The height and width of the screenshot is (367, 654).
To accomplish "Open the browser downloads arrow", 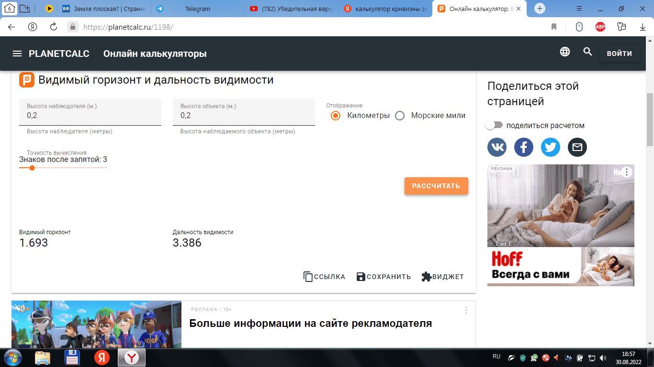I will pyautogui.click(x=643, y=27).
